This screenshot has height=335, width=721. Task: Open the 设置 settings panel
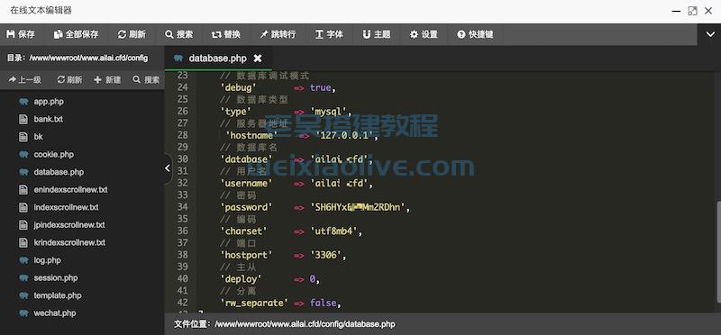[x=424, y=34]
